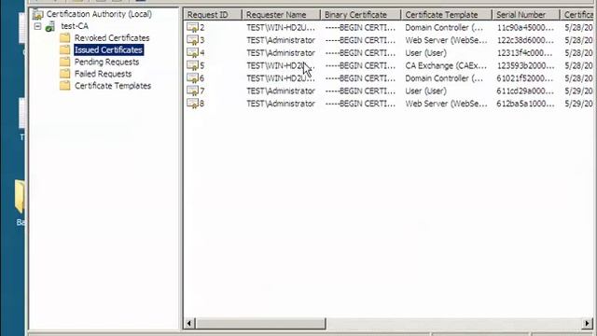Open Failed Requests in the tree
597x336 pixels.
point(103,74)
